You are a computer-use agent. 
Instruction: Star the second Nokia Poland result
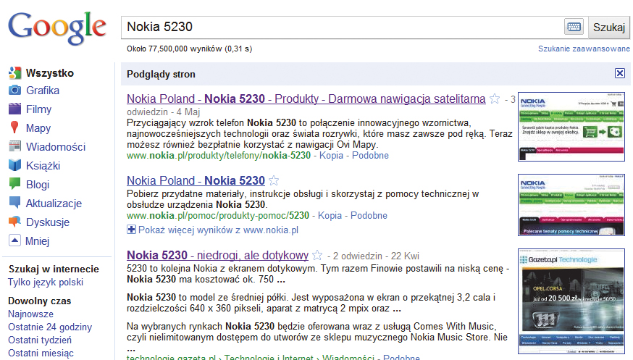tap(274, 181)
